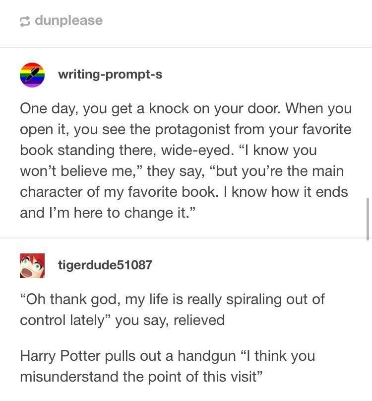Click the word "protagonist" in the prompt
The height and width of the screenshot is (401, 372).
192,130
